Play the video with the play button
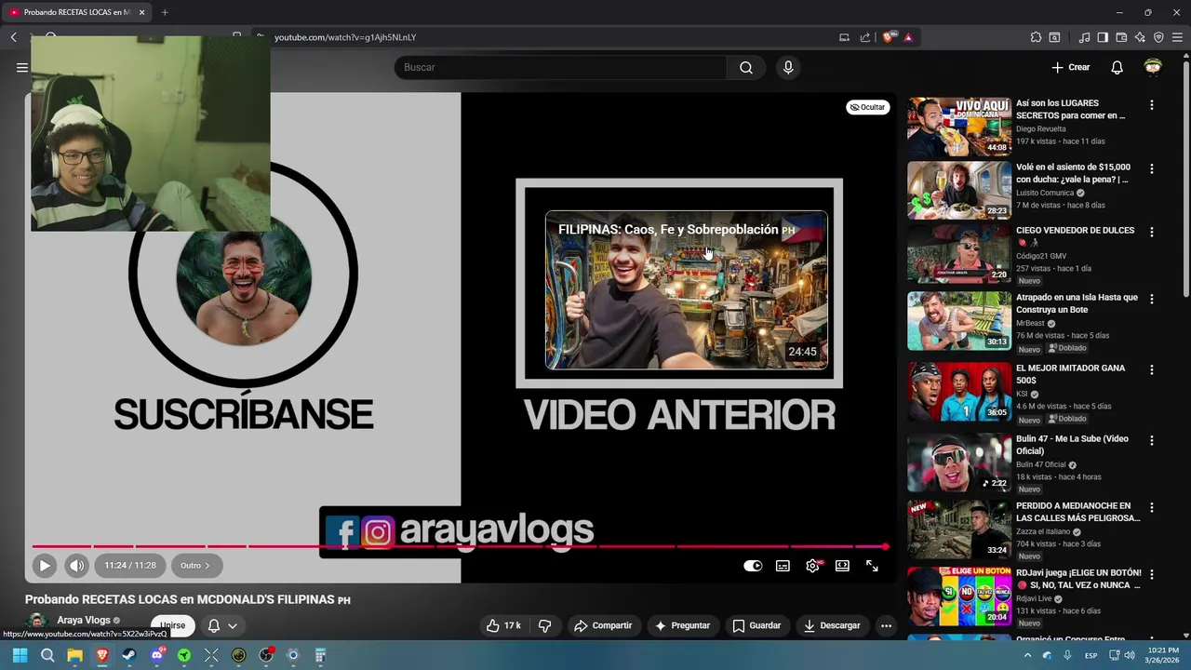 44,565
